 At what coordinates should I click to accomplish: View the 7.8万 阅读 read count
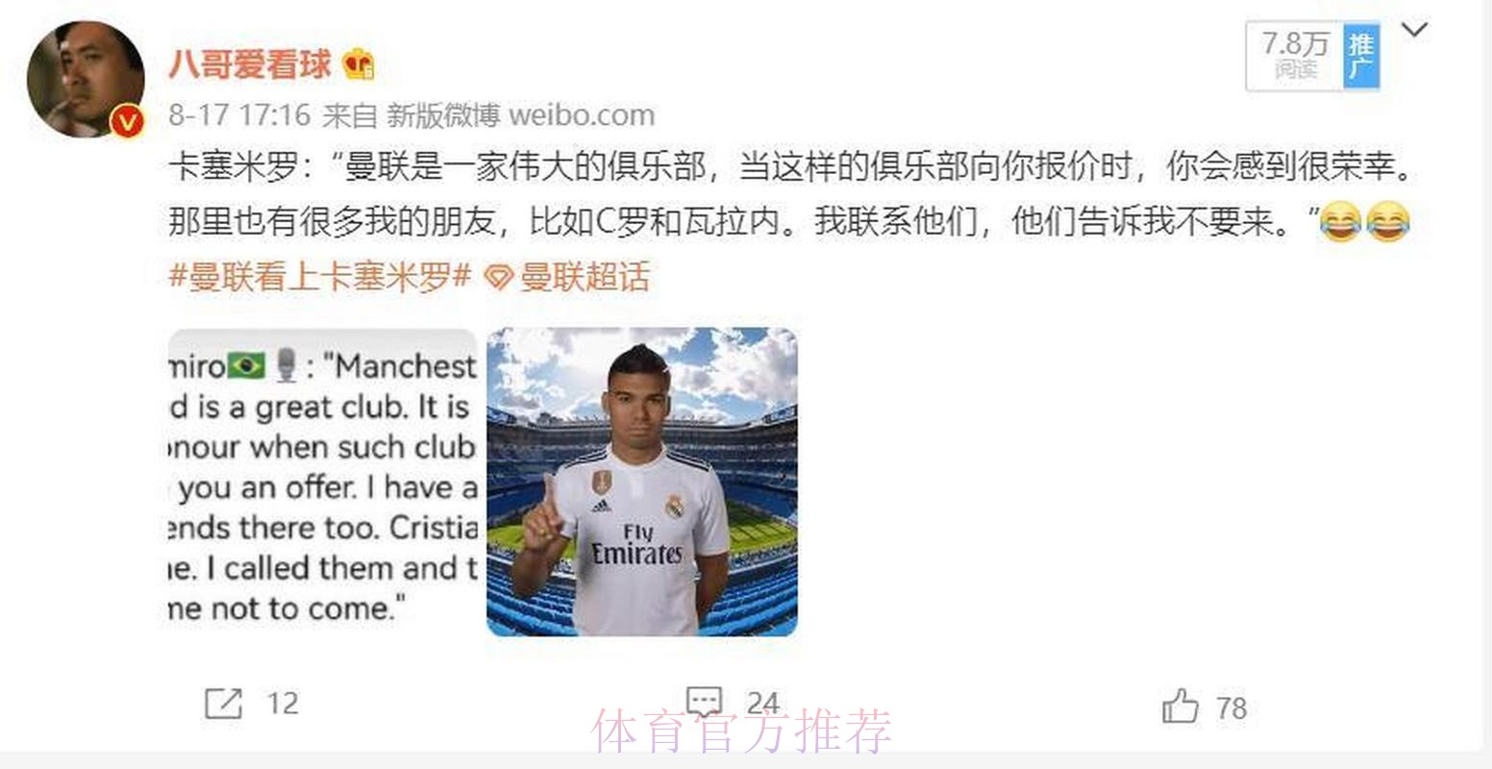(x=1295, y=57)
